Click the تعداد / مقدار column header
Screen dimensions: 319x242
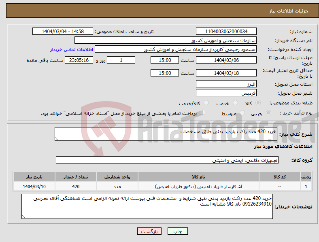[76, 177]
